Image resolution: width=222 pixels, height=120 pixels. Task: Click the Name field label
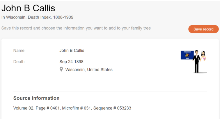(x=19, y=51)
